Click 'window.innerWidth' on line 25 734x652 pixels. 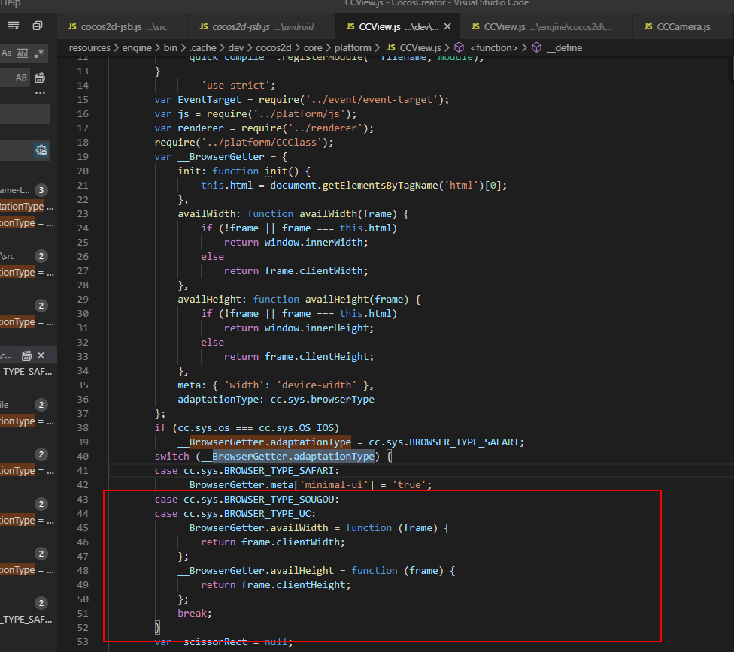click(x=313, y=243)
